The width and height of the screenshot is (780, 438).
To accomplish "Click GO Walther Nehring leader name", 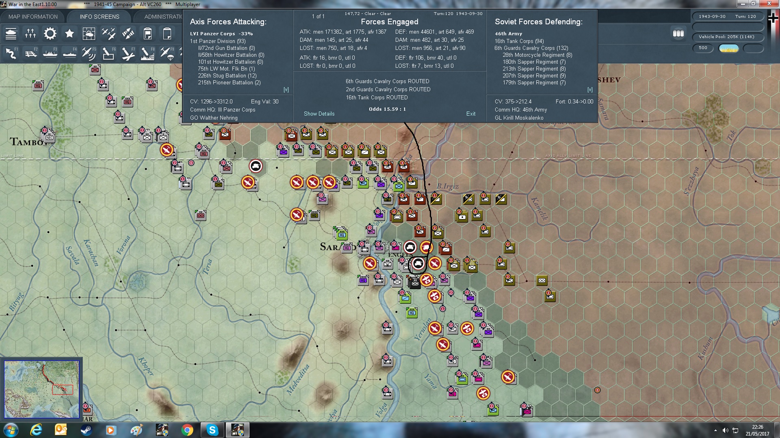I will click(x=214, y=118).
